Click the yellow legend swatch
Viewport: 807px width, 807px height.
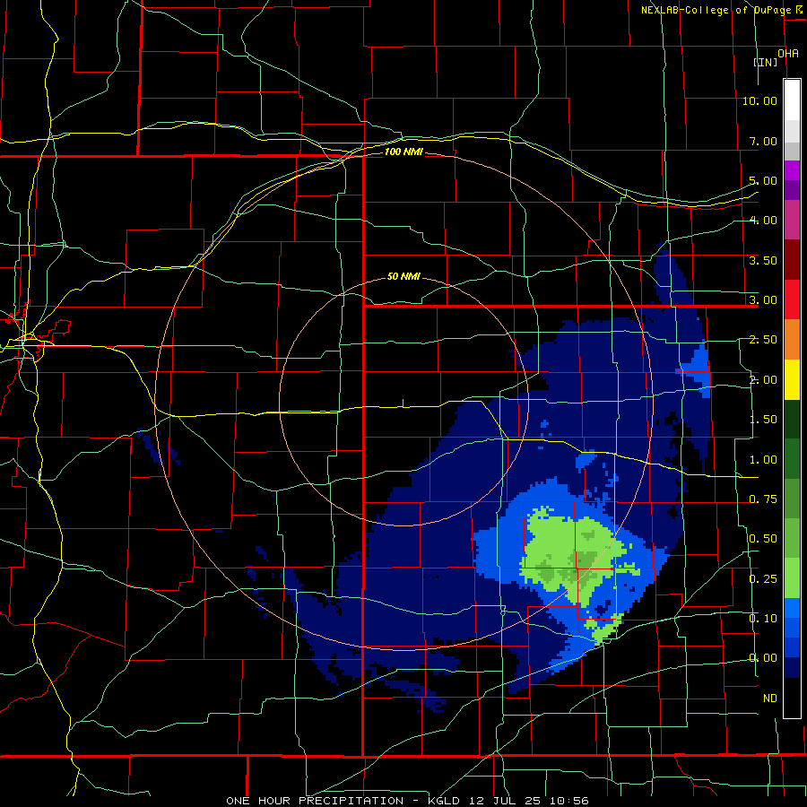792,379
